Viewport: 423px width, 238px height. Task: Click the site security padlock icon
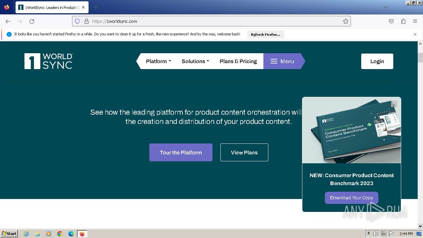click(87, 21)
